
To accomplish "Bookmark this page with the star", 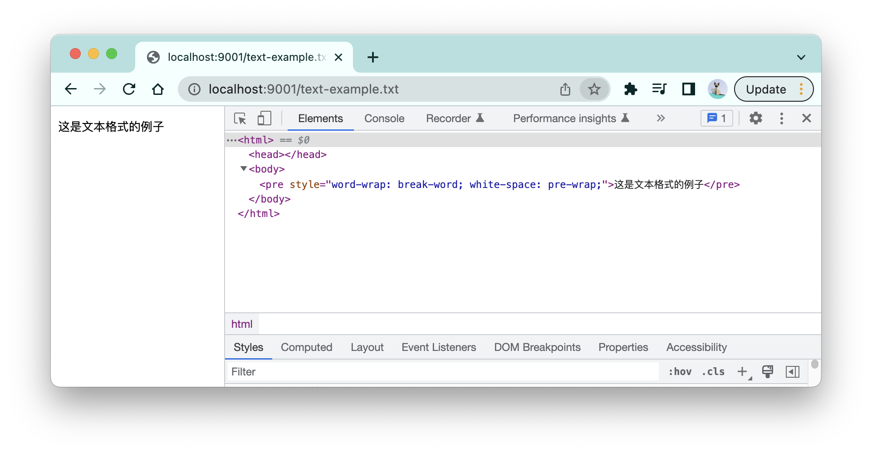I will pos(594,89).
